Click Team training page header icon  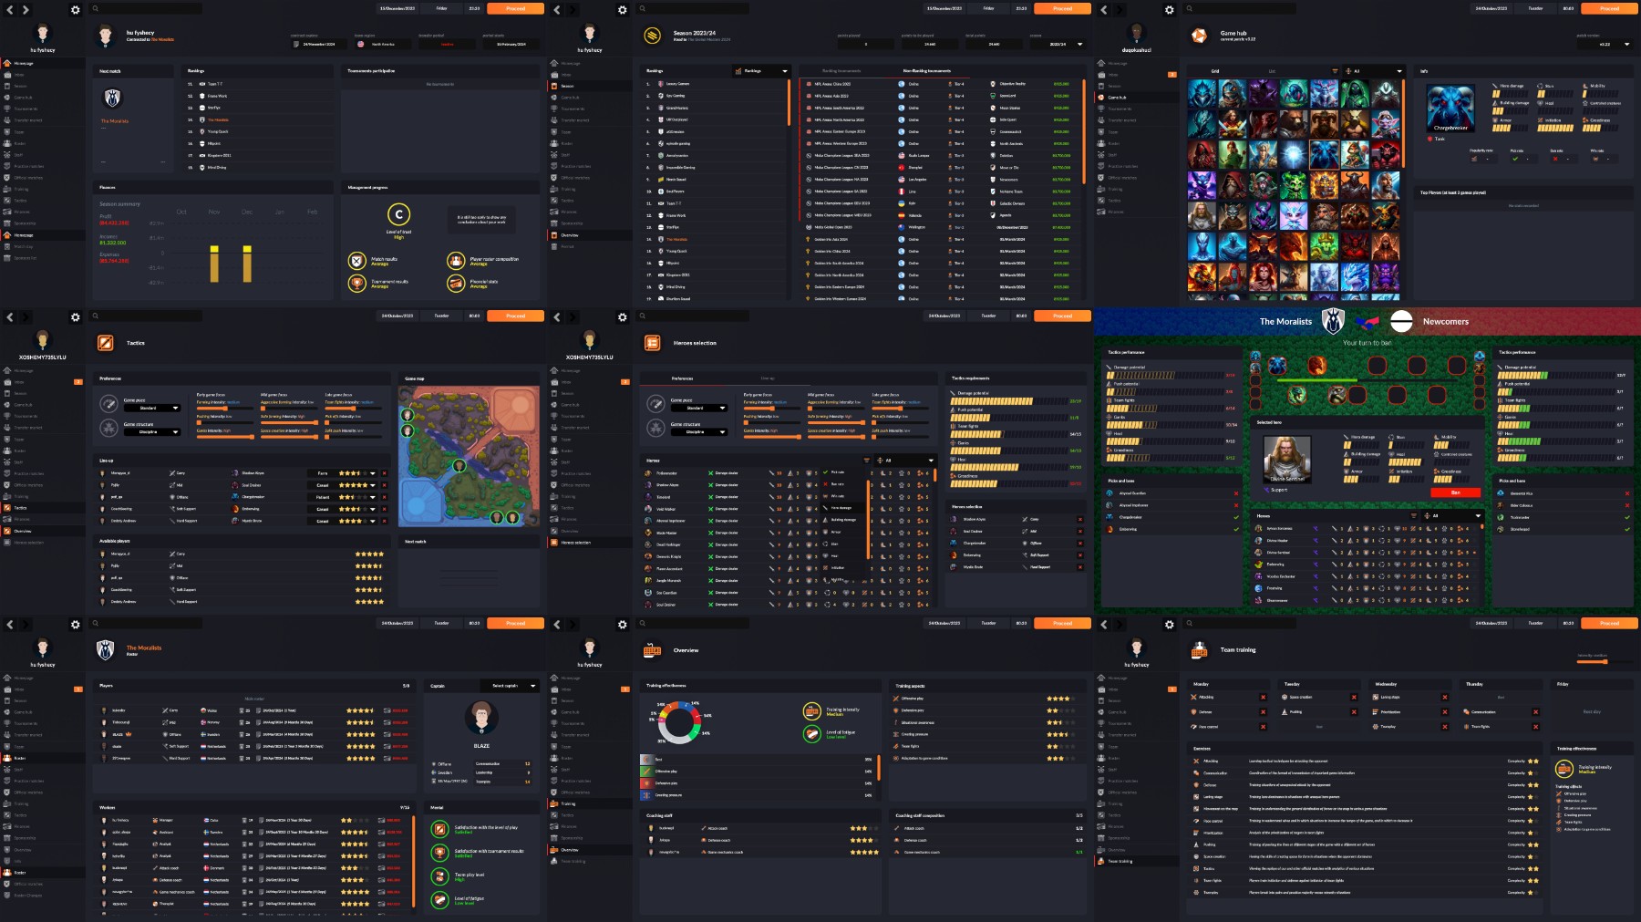[1200, 650]
